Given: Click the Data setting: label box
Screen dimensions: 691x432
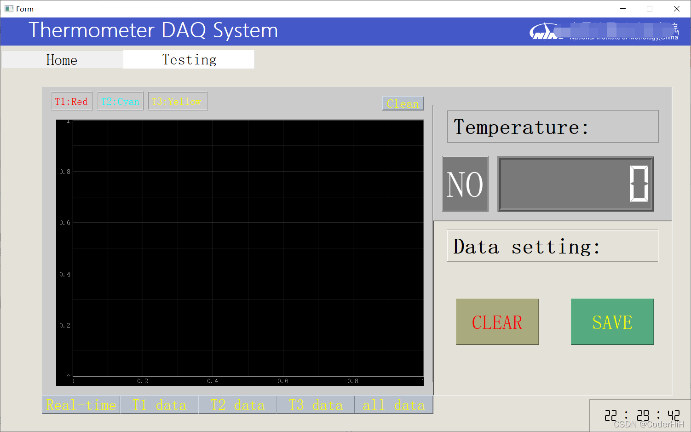Looking at the screenshot, I should [x=553, y=246].
